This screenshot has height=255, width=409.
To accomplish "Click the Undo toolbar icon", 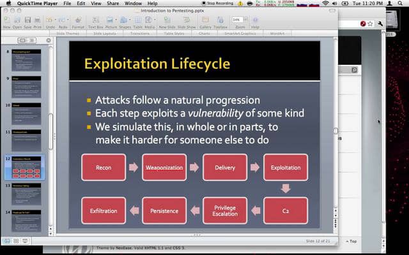I will (x=49, y=20).
